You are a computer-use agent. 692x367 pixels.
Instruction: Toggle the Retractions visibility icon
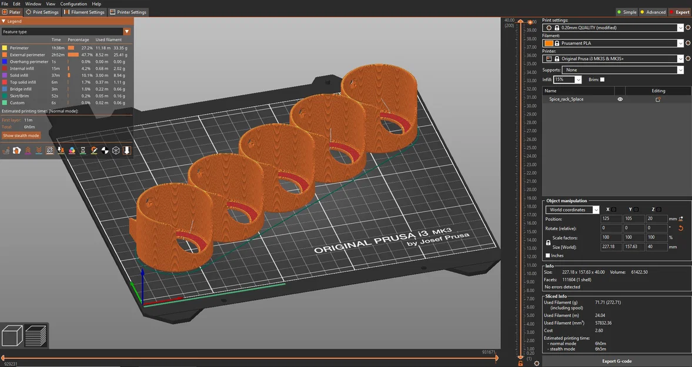click(28, 150)
